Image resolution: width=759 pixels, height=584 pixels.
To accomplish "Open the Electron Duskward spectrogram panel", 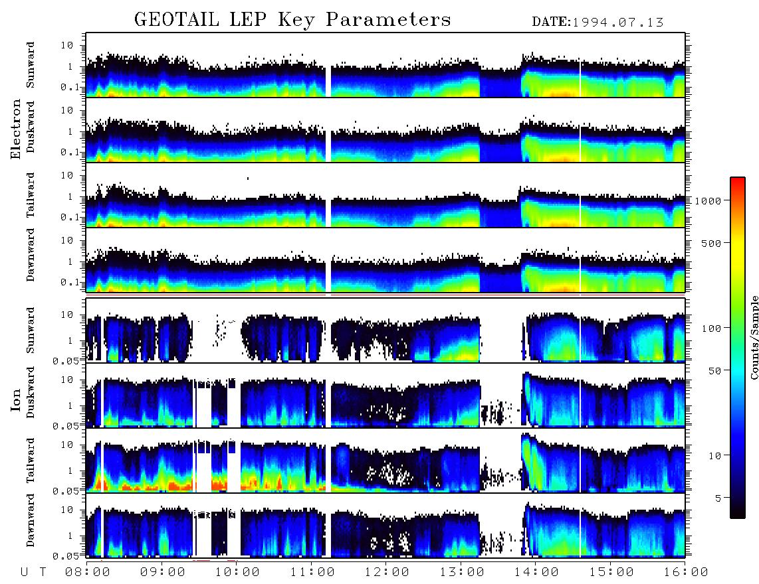I will coord(385,129).
